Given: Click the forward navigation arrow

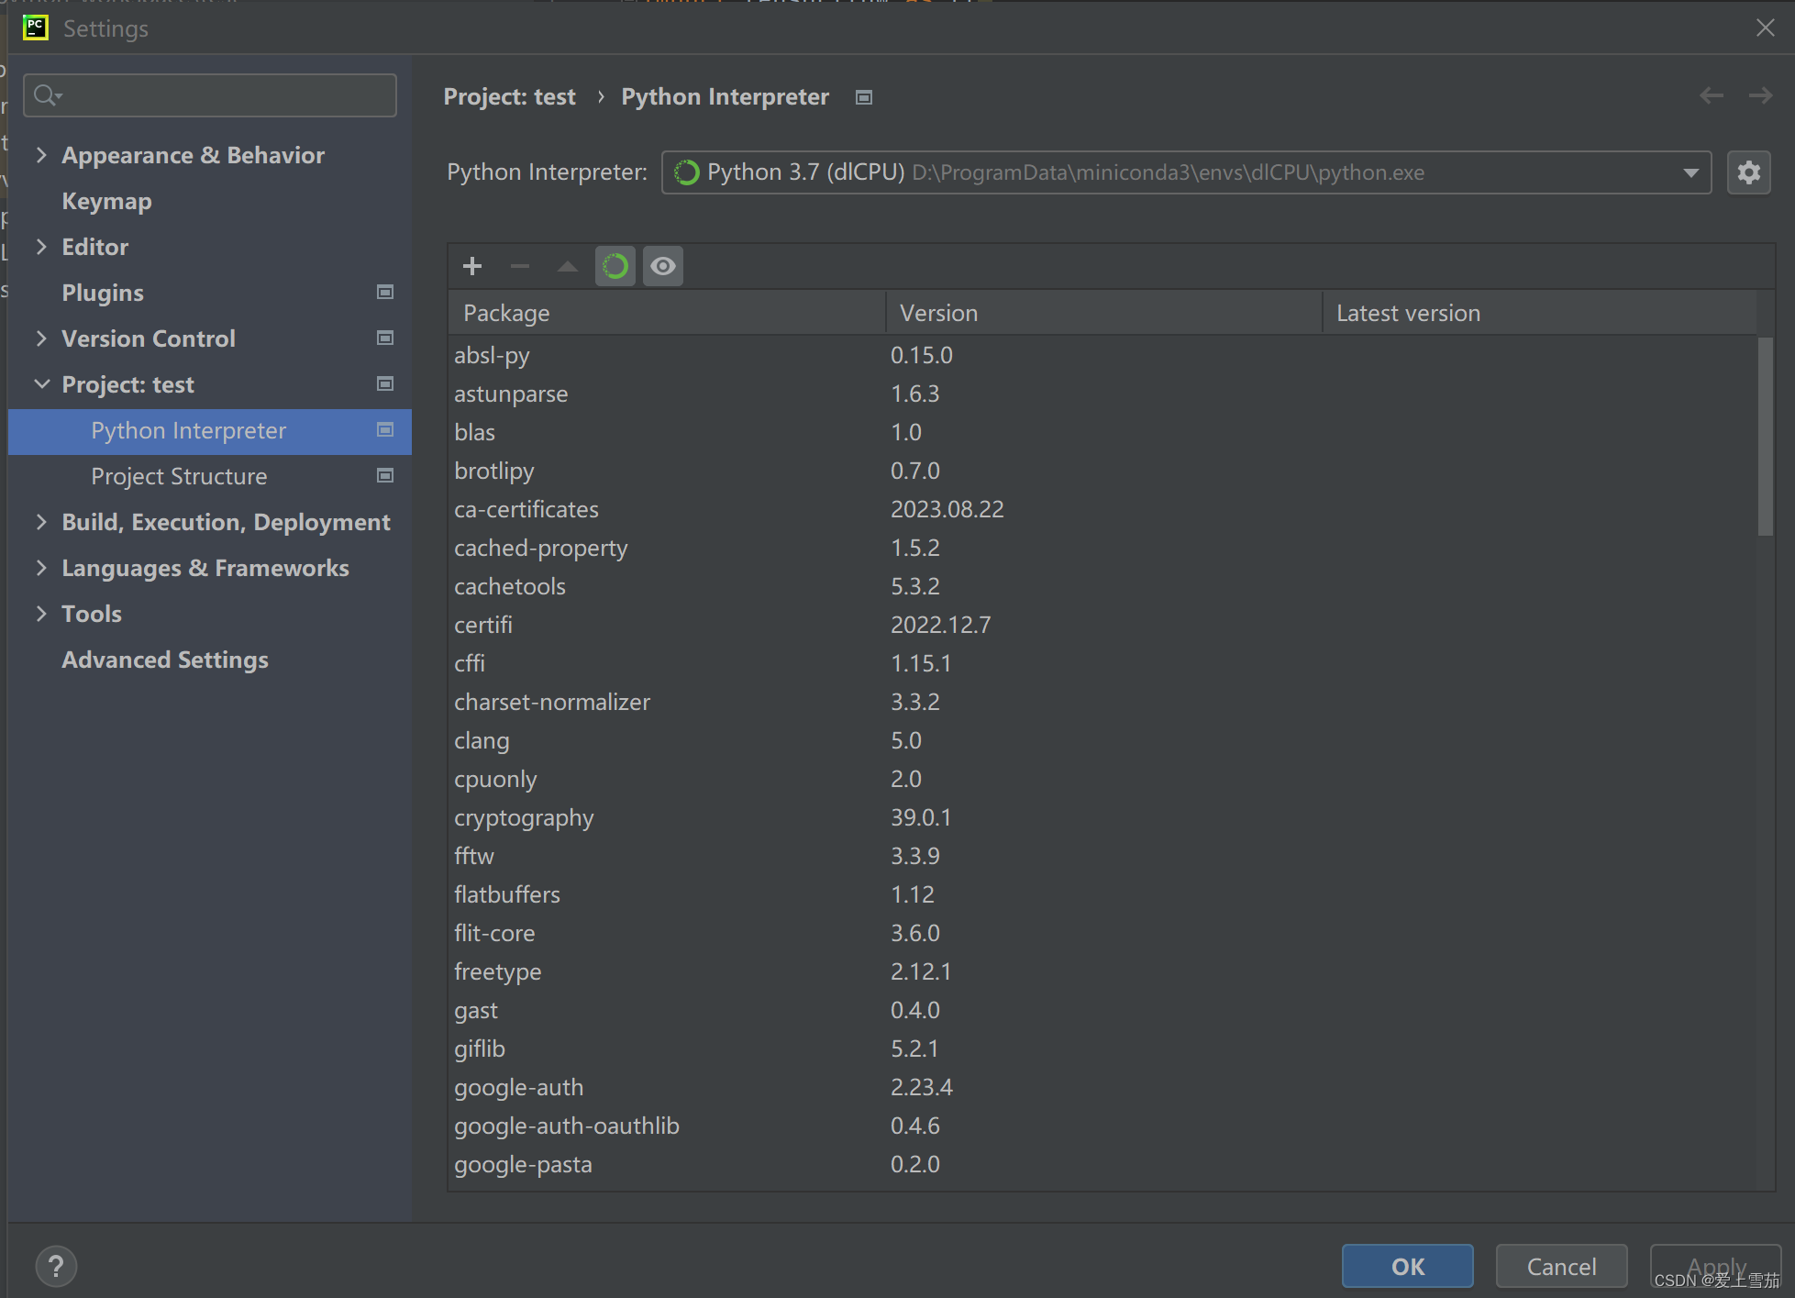Looking at the screenshot, I should 1759,95.
